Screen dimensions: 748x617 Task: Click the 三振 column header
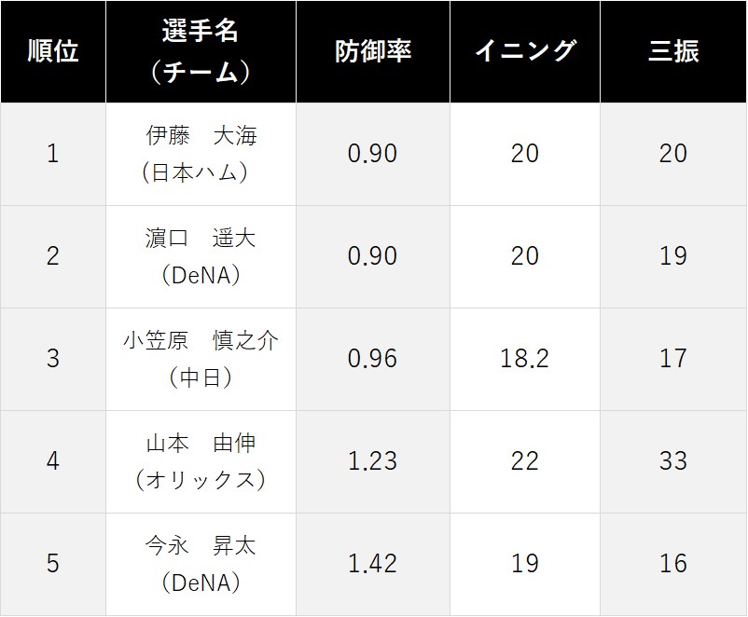coord(673,51)
